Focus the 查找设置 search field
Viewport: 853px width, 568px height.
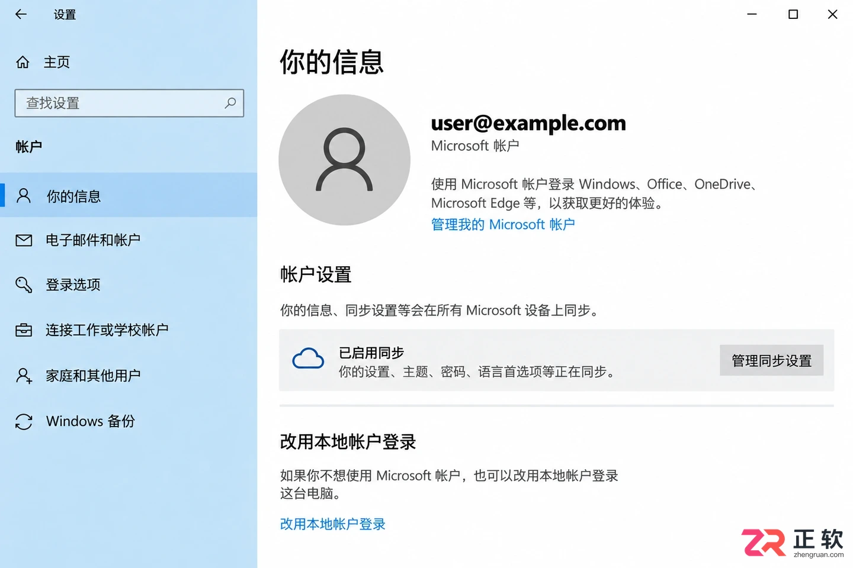click(129, 103)
